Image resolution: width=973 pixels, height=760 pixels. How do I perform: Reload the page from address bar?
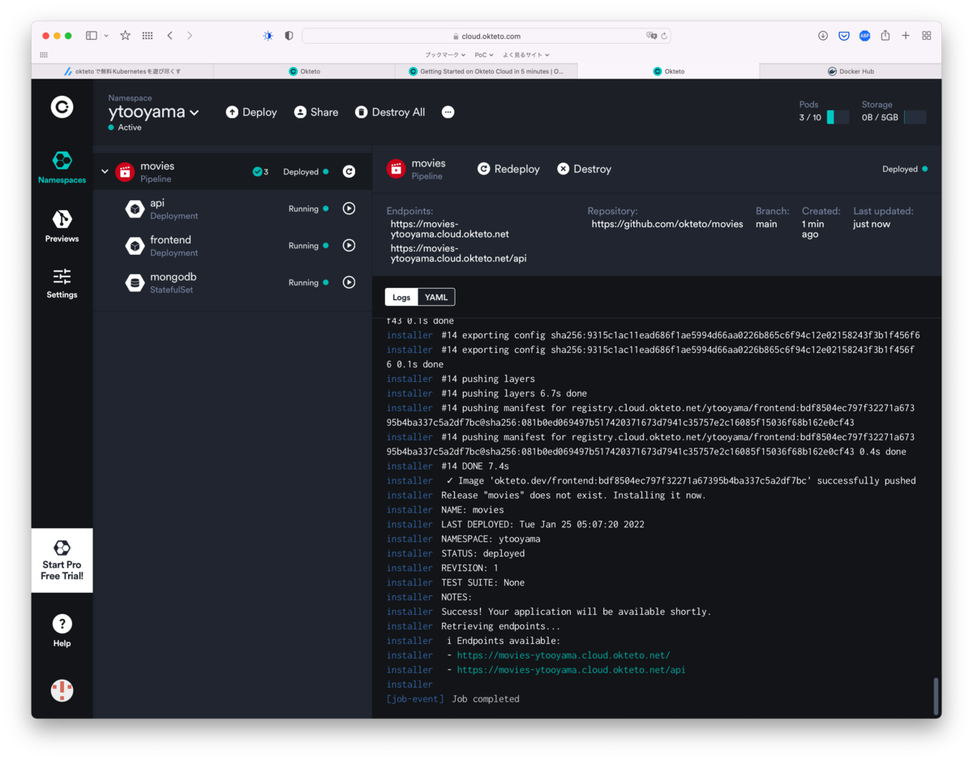point(664,36)
